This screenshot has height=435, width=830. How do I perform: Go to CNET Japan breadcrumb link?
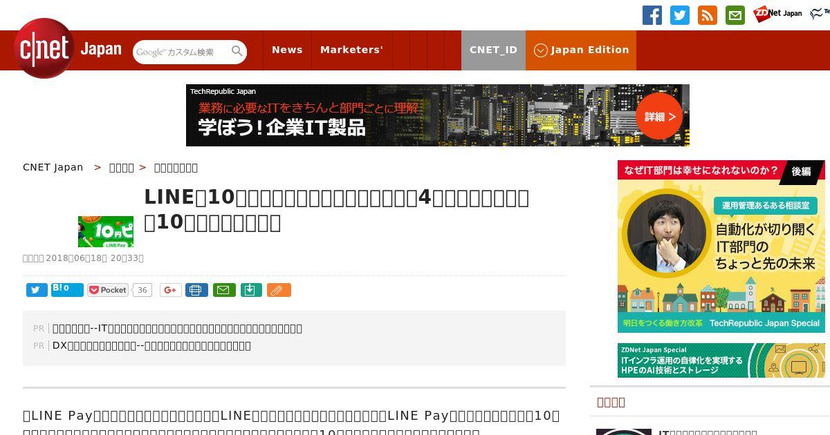pyautogui.click(x=53, y=167)
